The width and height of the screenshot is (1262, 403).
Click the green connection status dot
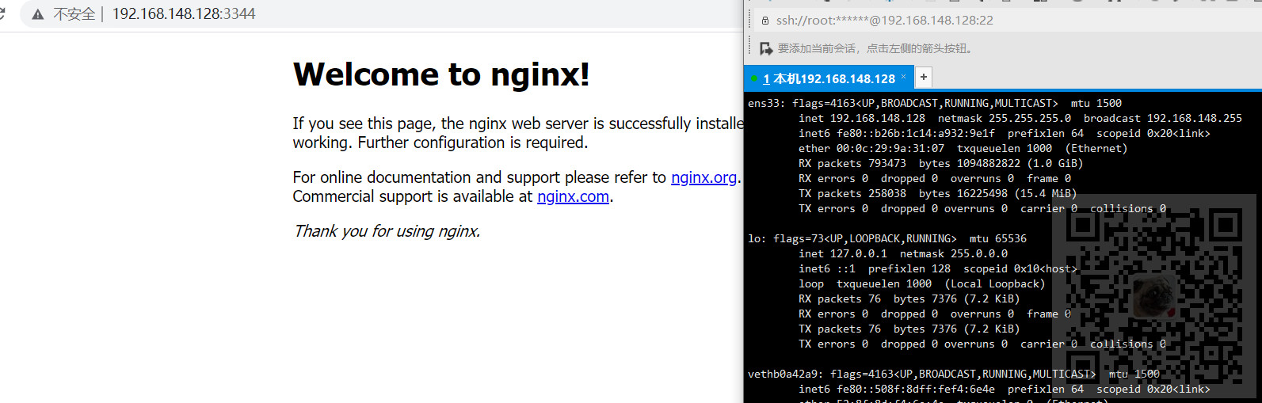pyautogui.click(x=754, y=78)
